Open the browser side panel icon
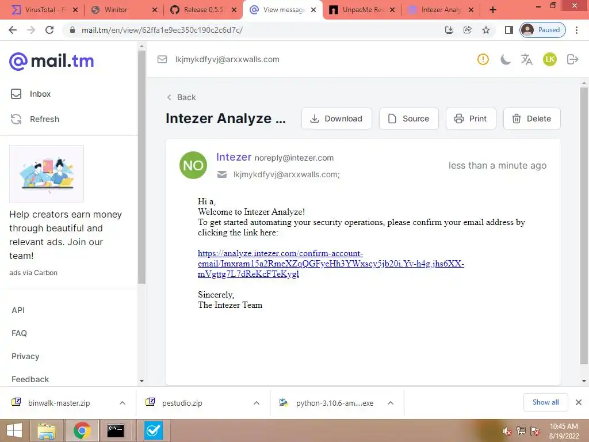589x442 pixels. (x=508, y=30)
